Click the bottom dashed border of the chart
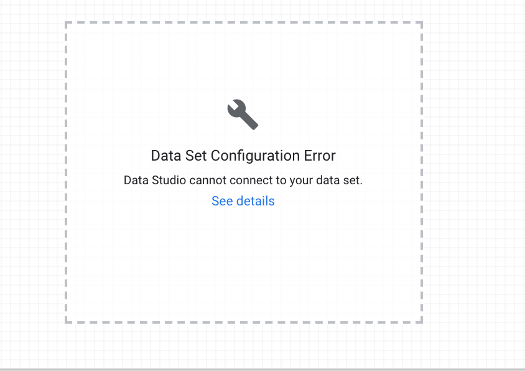525x371 pixels. 243,322
